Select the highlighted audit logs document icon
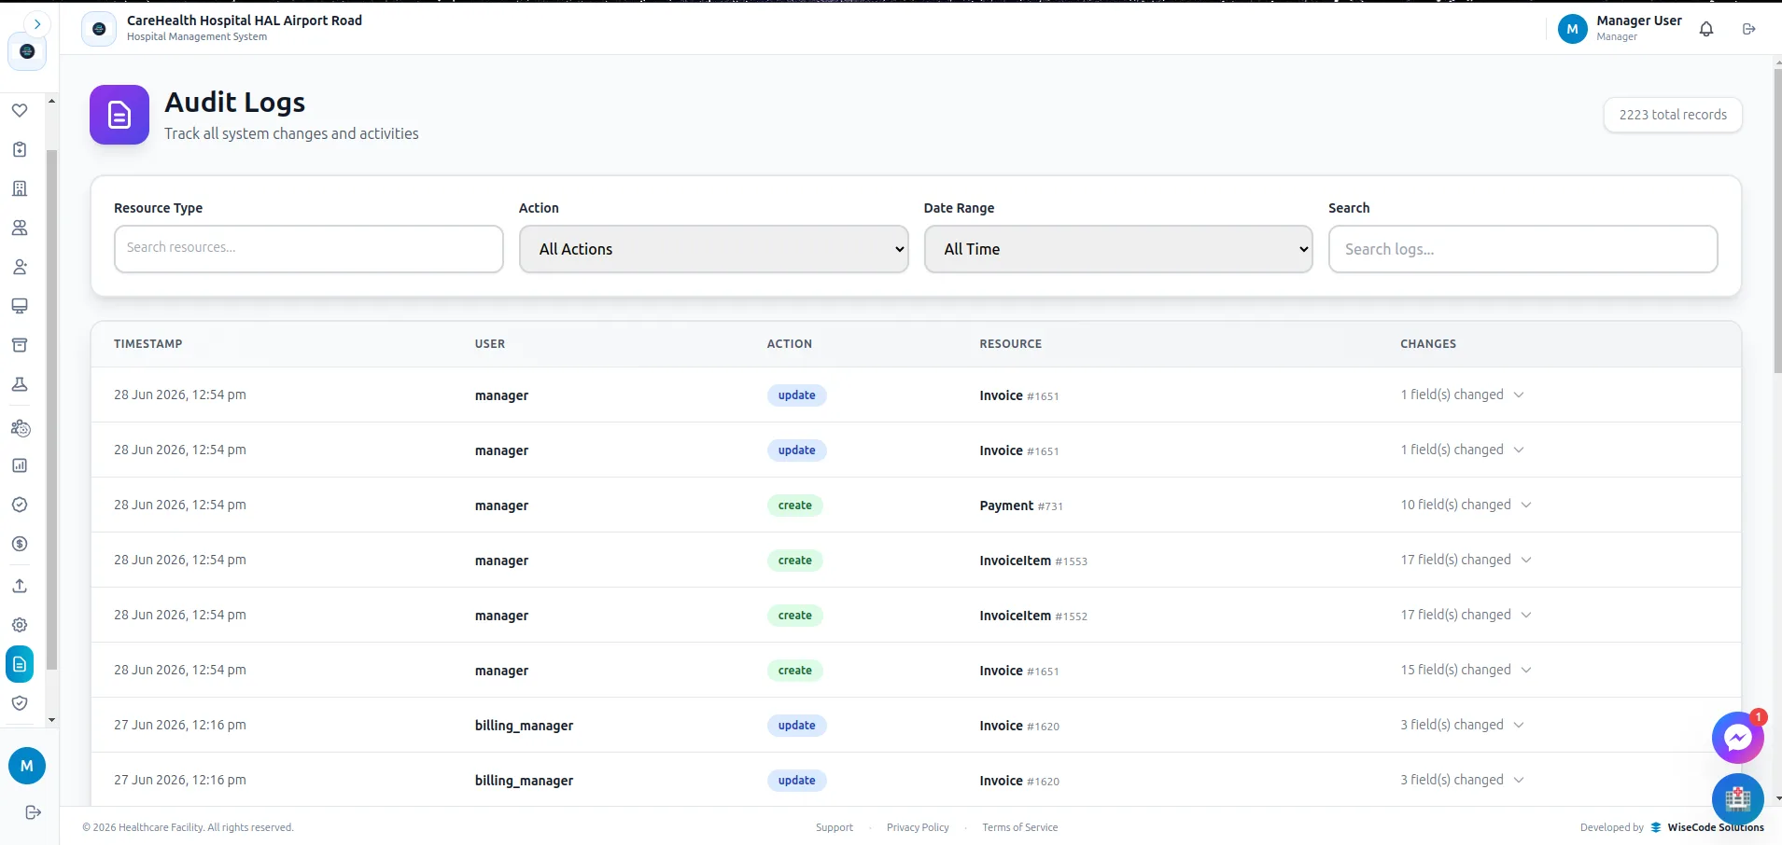The height and width of the screenshot is (845, 1782). point(20,664)
